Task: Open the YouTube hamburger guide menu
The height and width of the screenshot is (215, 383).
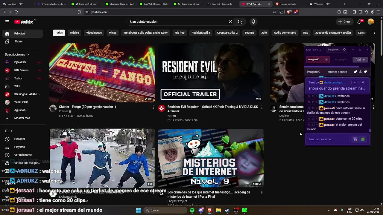Action: coord(7,21)
